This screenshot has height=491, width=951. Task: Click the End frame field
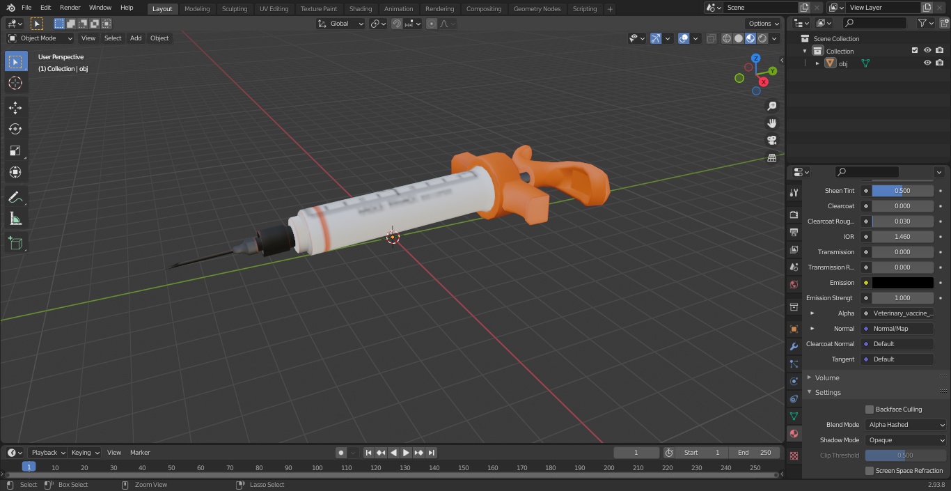pyautogui.click(x=755, y=453)
